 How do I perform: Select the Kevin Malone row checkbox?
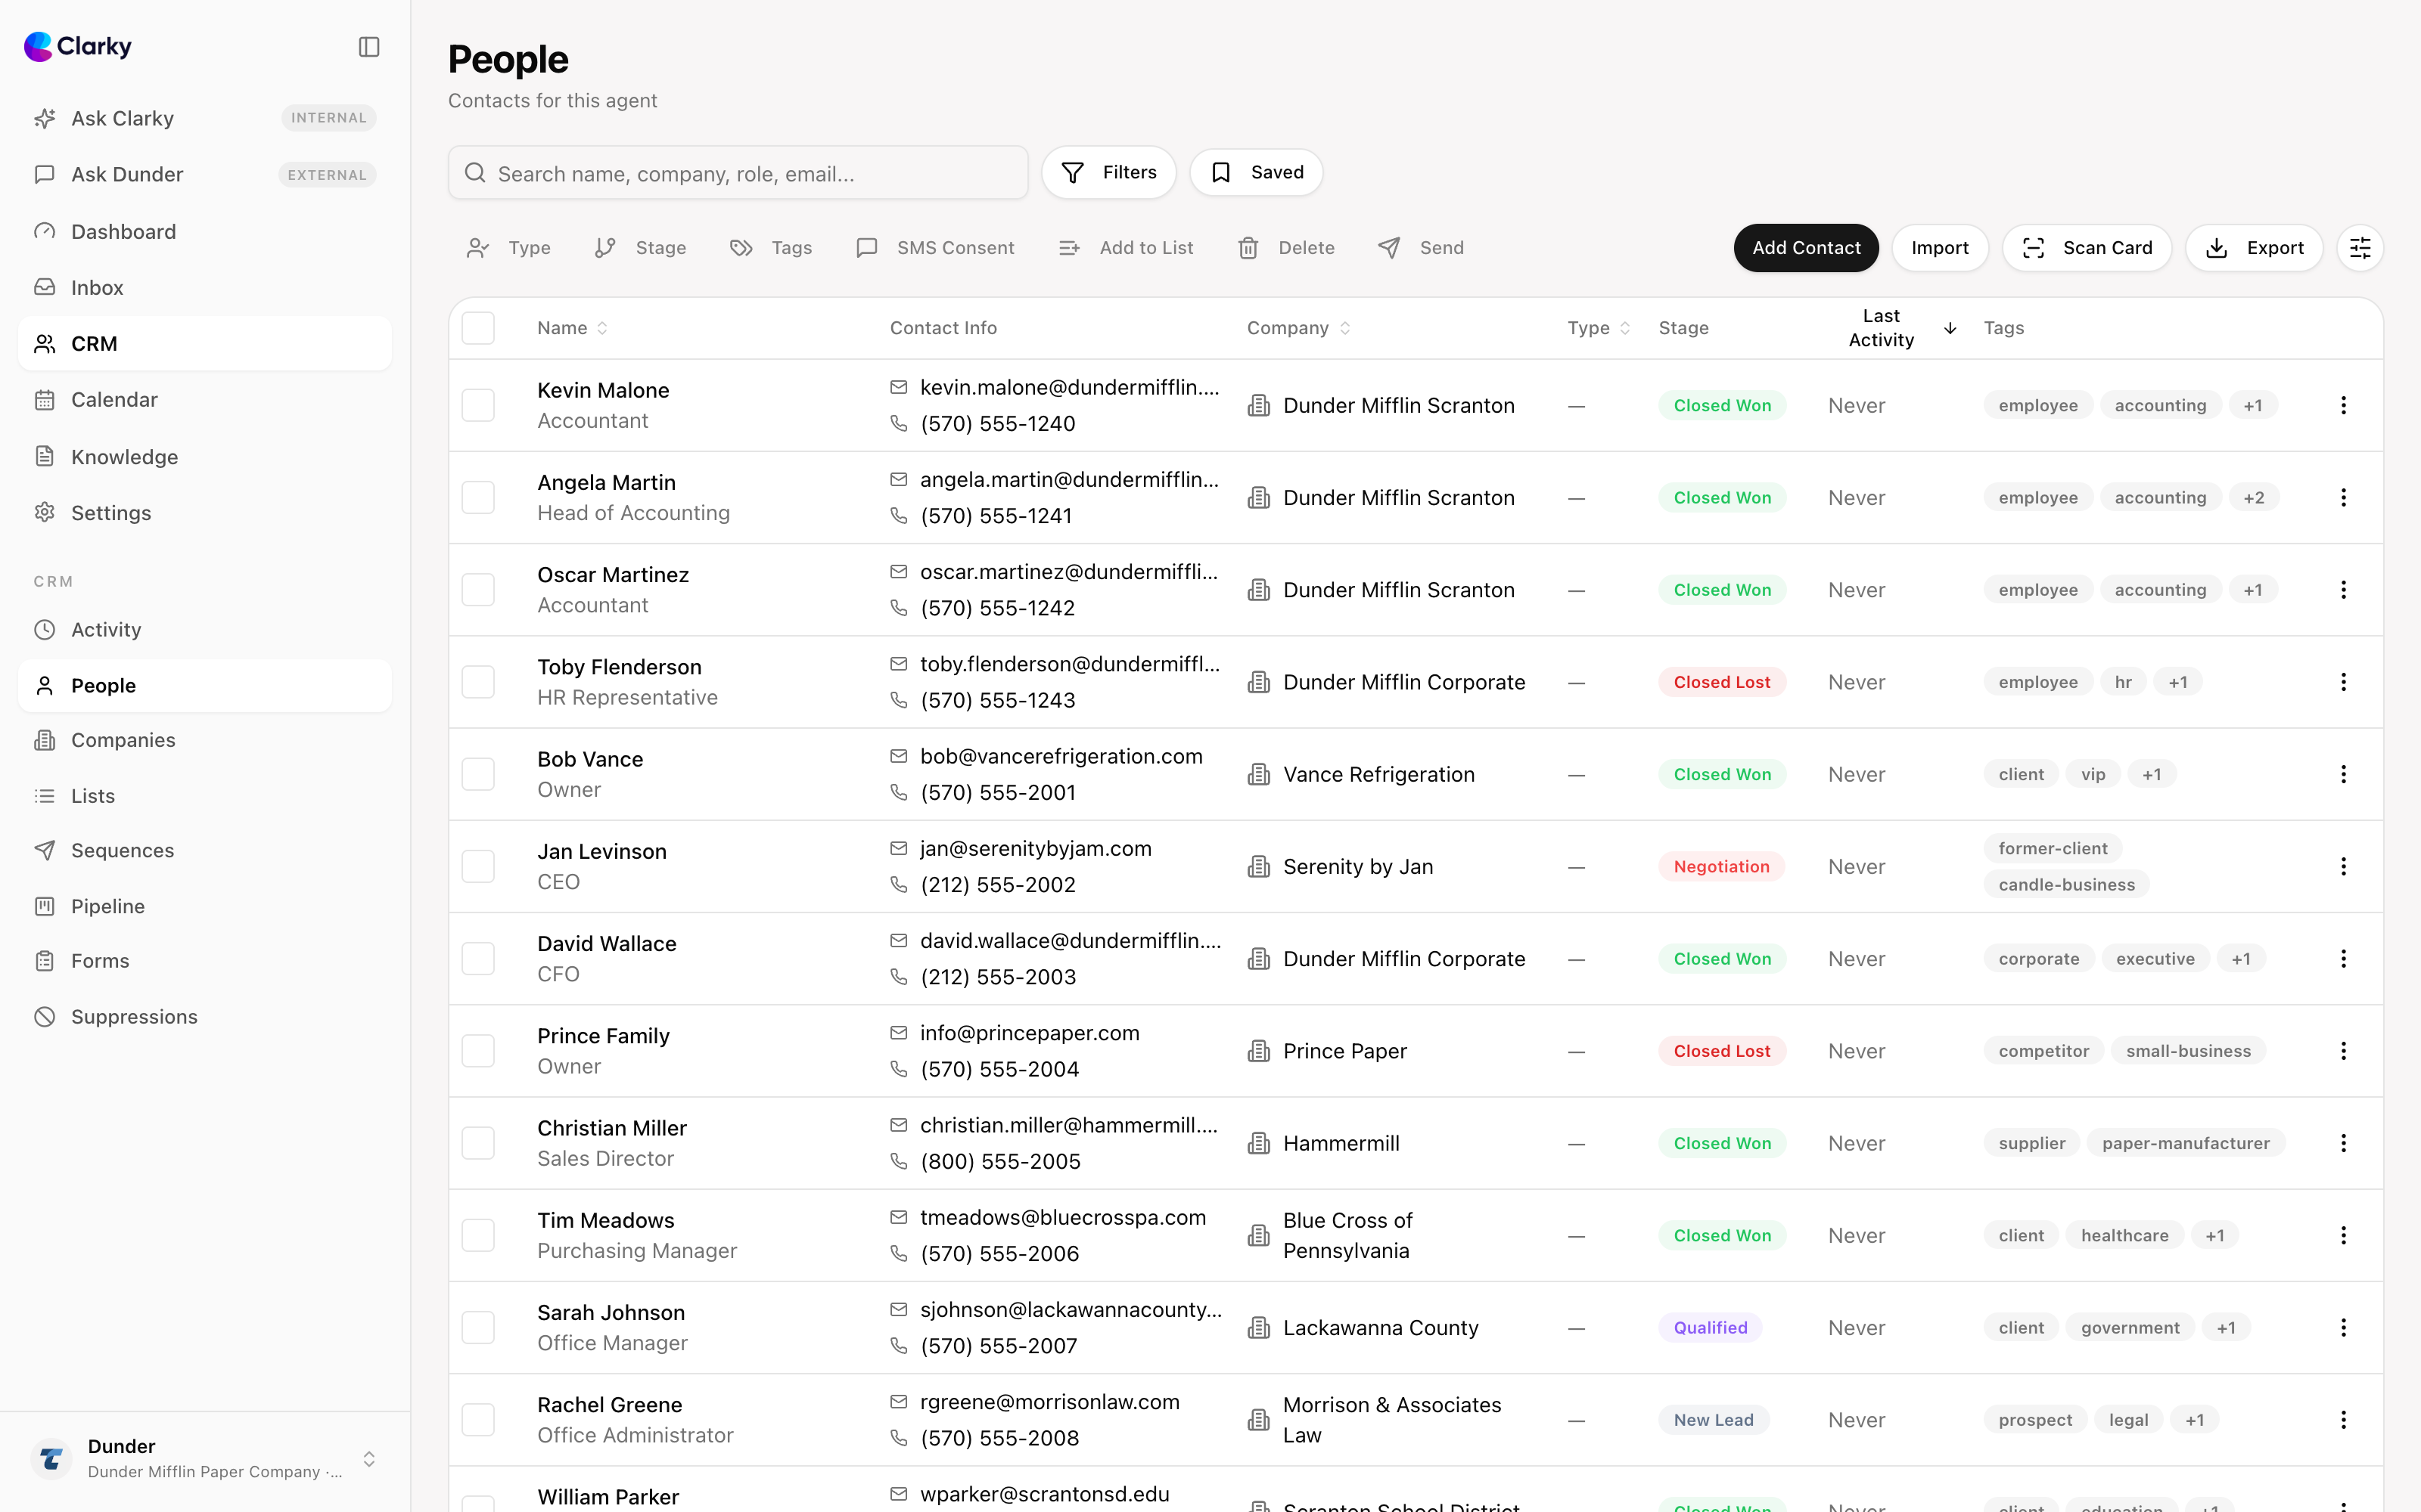click(478, 405)
